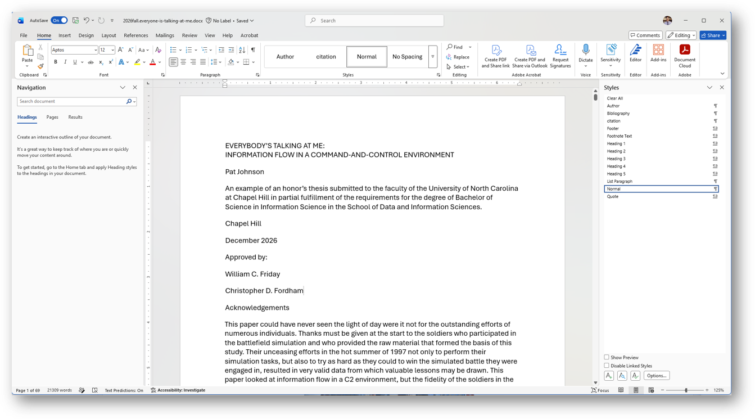
Task: Click Accessibility: Investigate in status bar
Action: click(178, 390)
